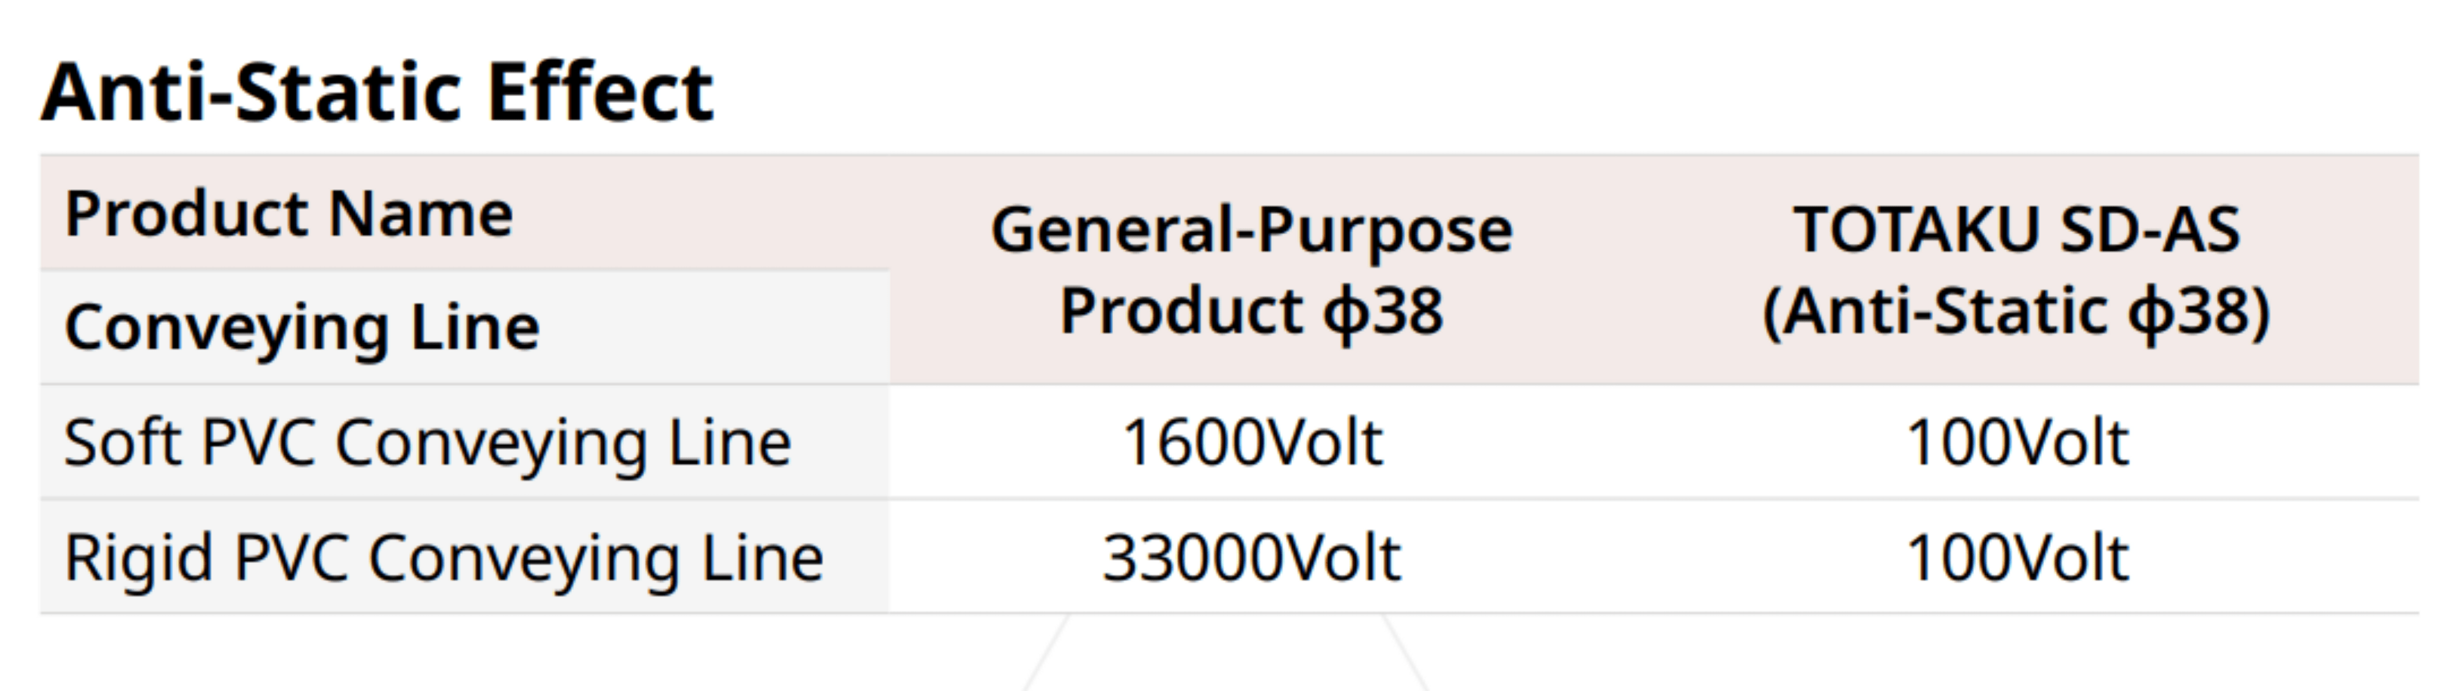Select the Conveying Line header cell
This screenshot has height=691, width=2451.
pos(464,327)
